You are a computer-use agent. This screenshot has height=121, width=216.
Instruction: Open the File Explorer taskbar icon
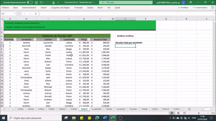click(x=74, y=118)
